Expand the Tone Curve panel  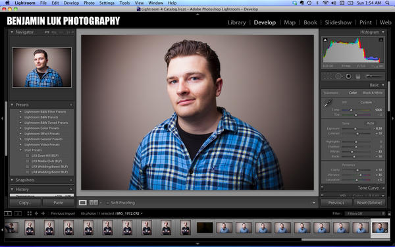click(x=383, y=188)
